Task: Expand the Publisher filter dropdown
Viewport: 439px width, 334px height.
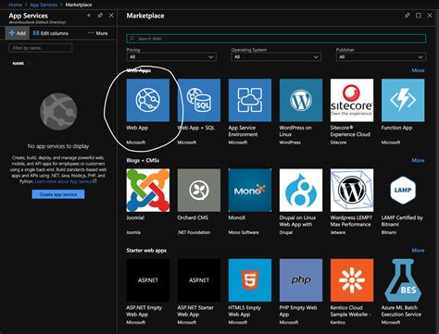Action: coord(381,57)
